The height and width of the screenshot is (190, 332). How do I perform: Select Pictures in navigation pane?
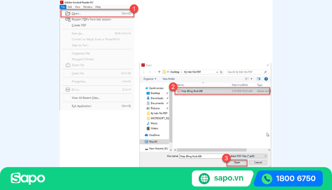[155, 108]
